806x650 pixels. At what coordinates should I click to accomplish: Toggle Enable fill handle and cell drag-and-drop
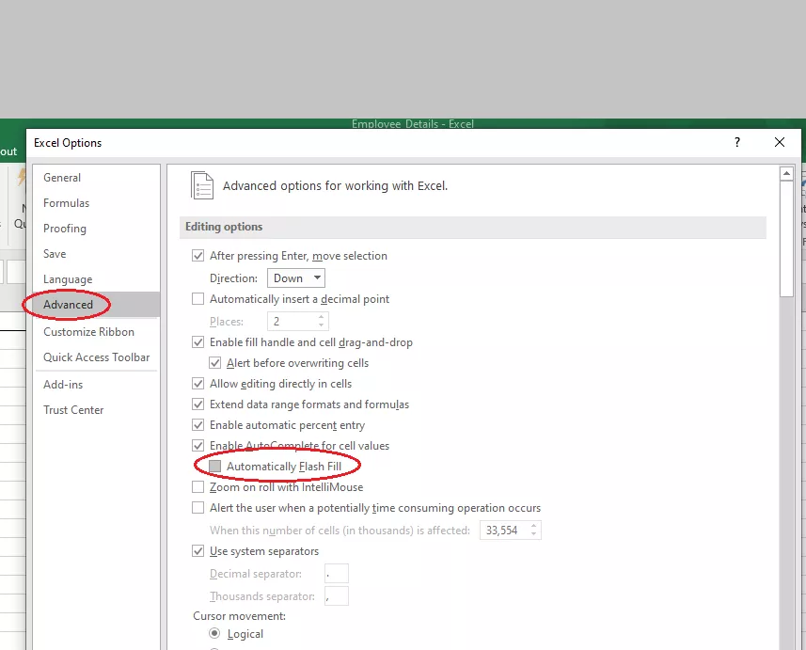click(198, 342)
